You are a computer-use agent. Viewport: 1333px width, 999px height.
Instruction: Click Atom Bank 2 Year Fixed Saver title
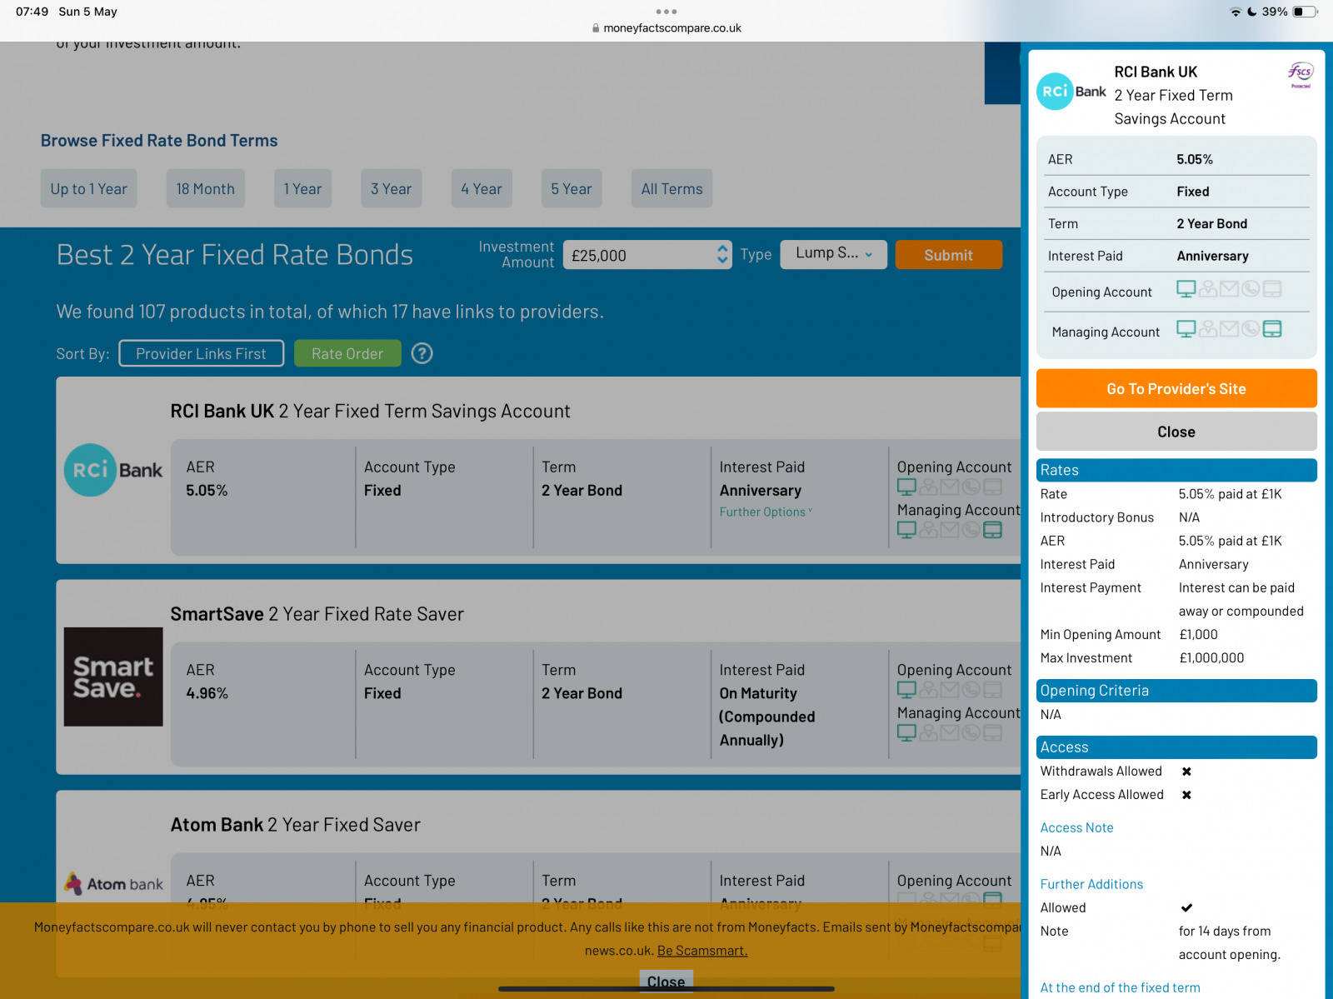[295, 825]
